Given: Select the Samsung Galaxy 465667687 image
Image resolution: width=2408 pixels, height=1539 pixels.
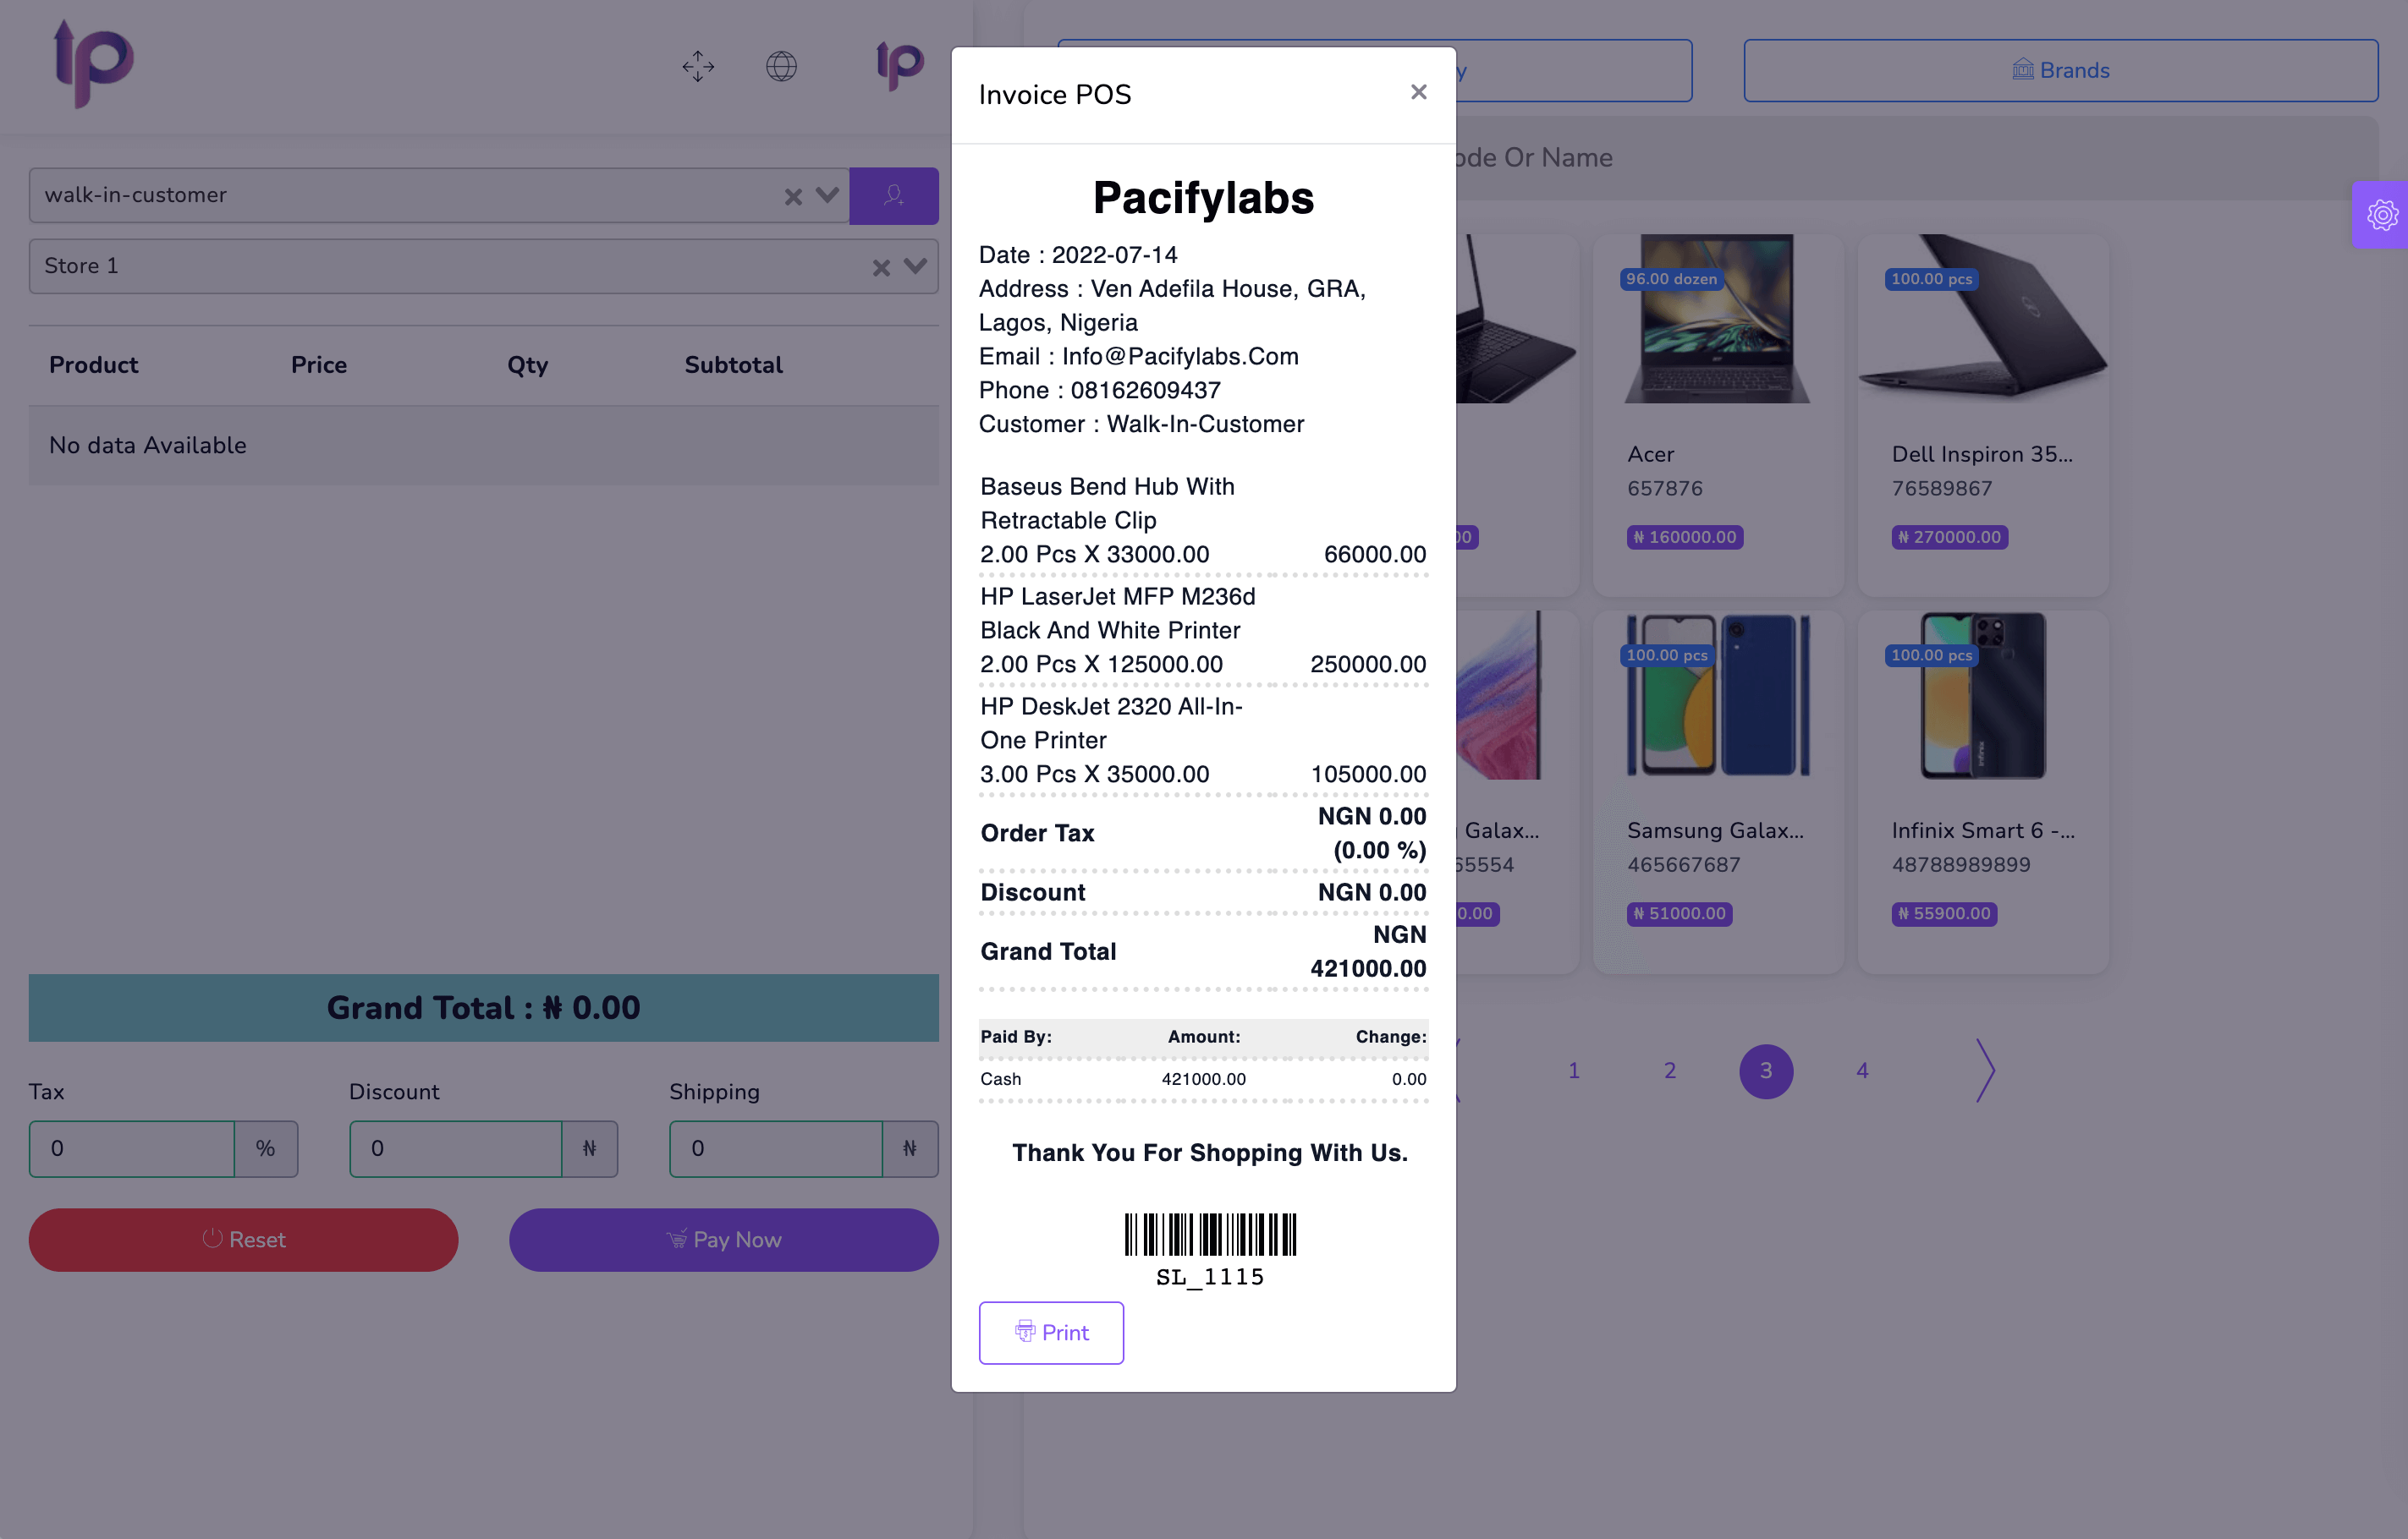Looking at the screenshot, I should pos(1717,696).
